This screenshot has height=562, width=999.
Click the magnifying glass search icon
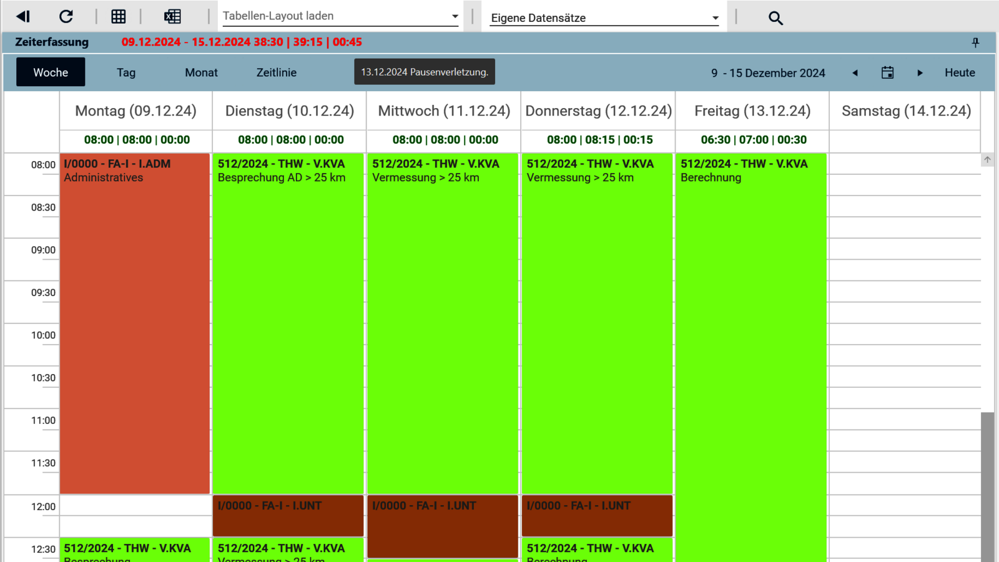pos(775,18)
